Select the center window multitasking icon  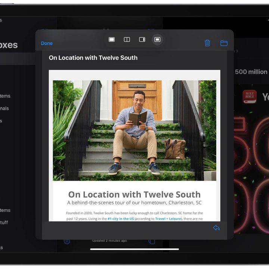(x=157, y=40)
